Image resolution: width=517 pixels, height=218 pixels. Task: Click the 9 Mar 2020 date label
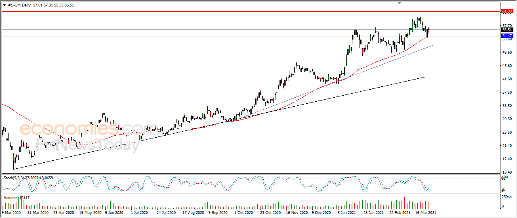[12, 212]
